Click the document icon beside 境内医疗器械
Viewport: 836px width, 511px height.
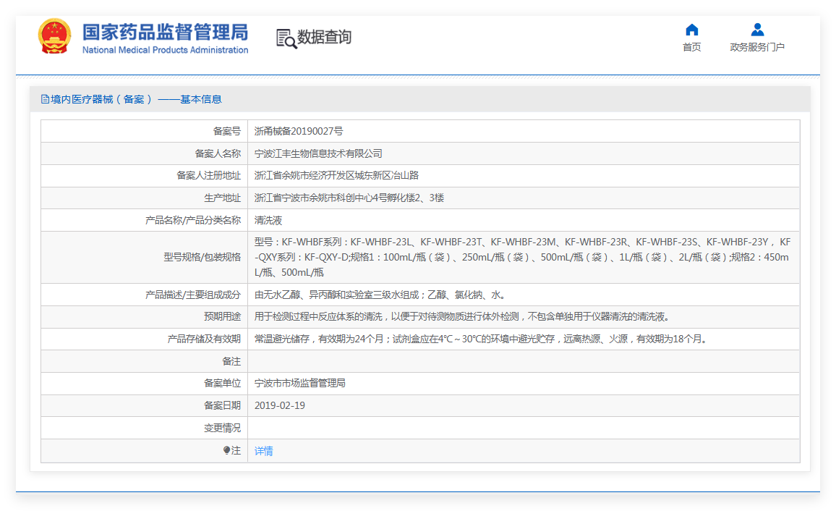point(46,99)
